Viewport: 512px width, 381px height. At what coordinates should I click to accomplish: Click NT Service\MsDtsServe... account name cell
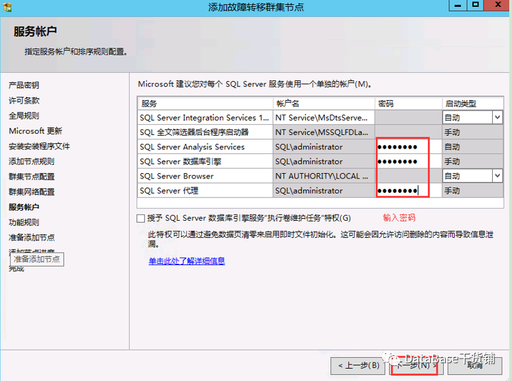(x=324, y=118)
